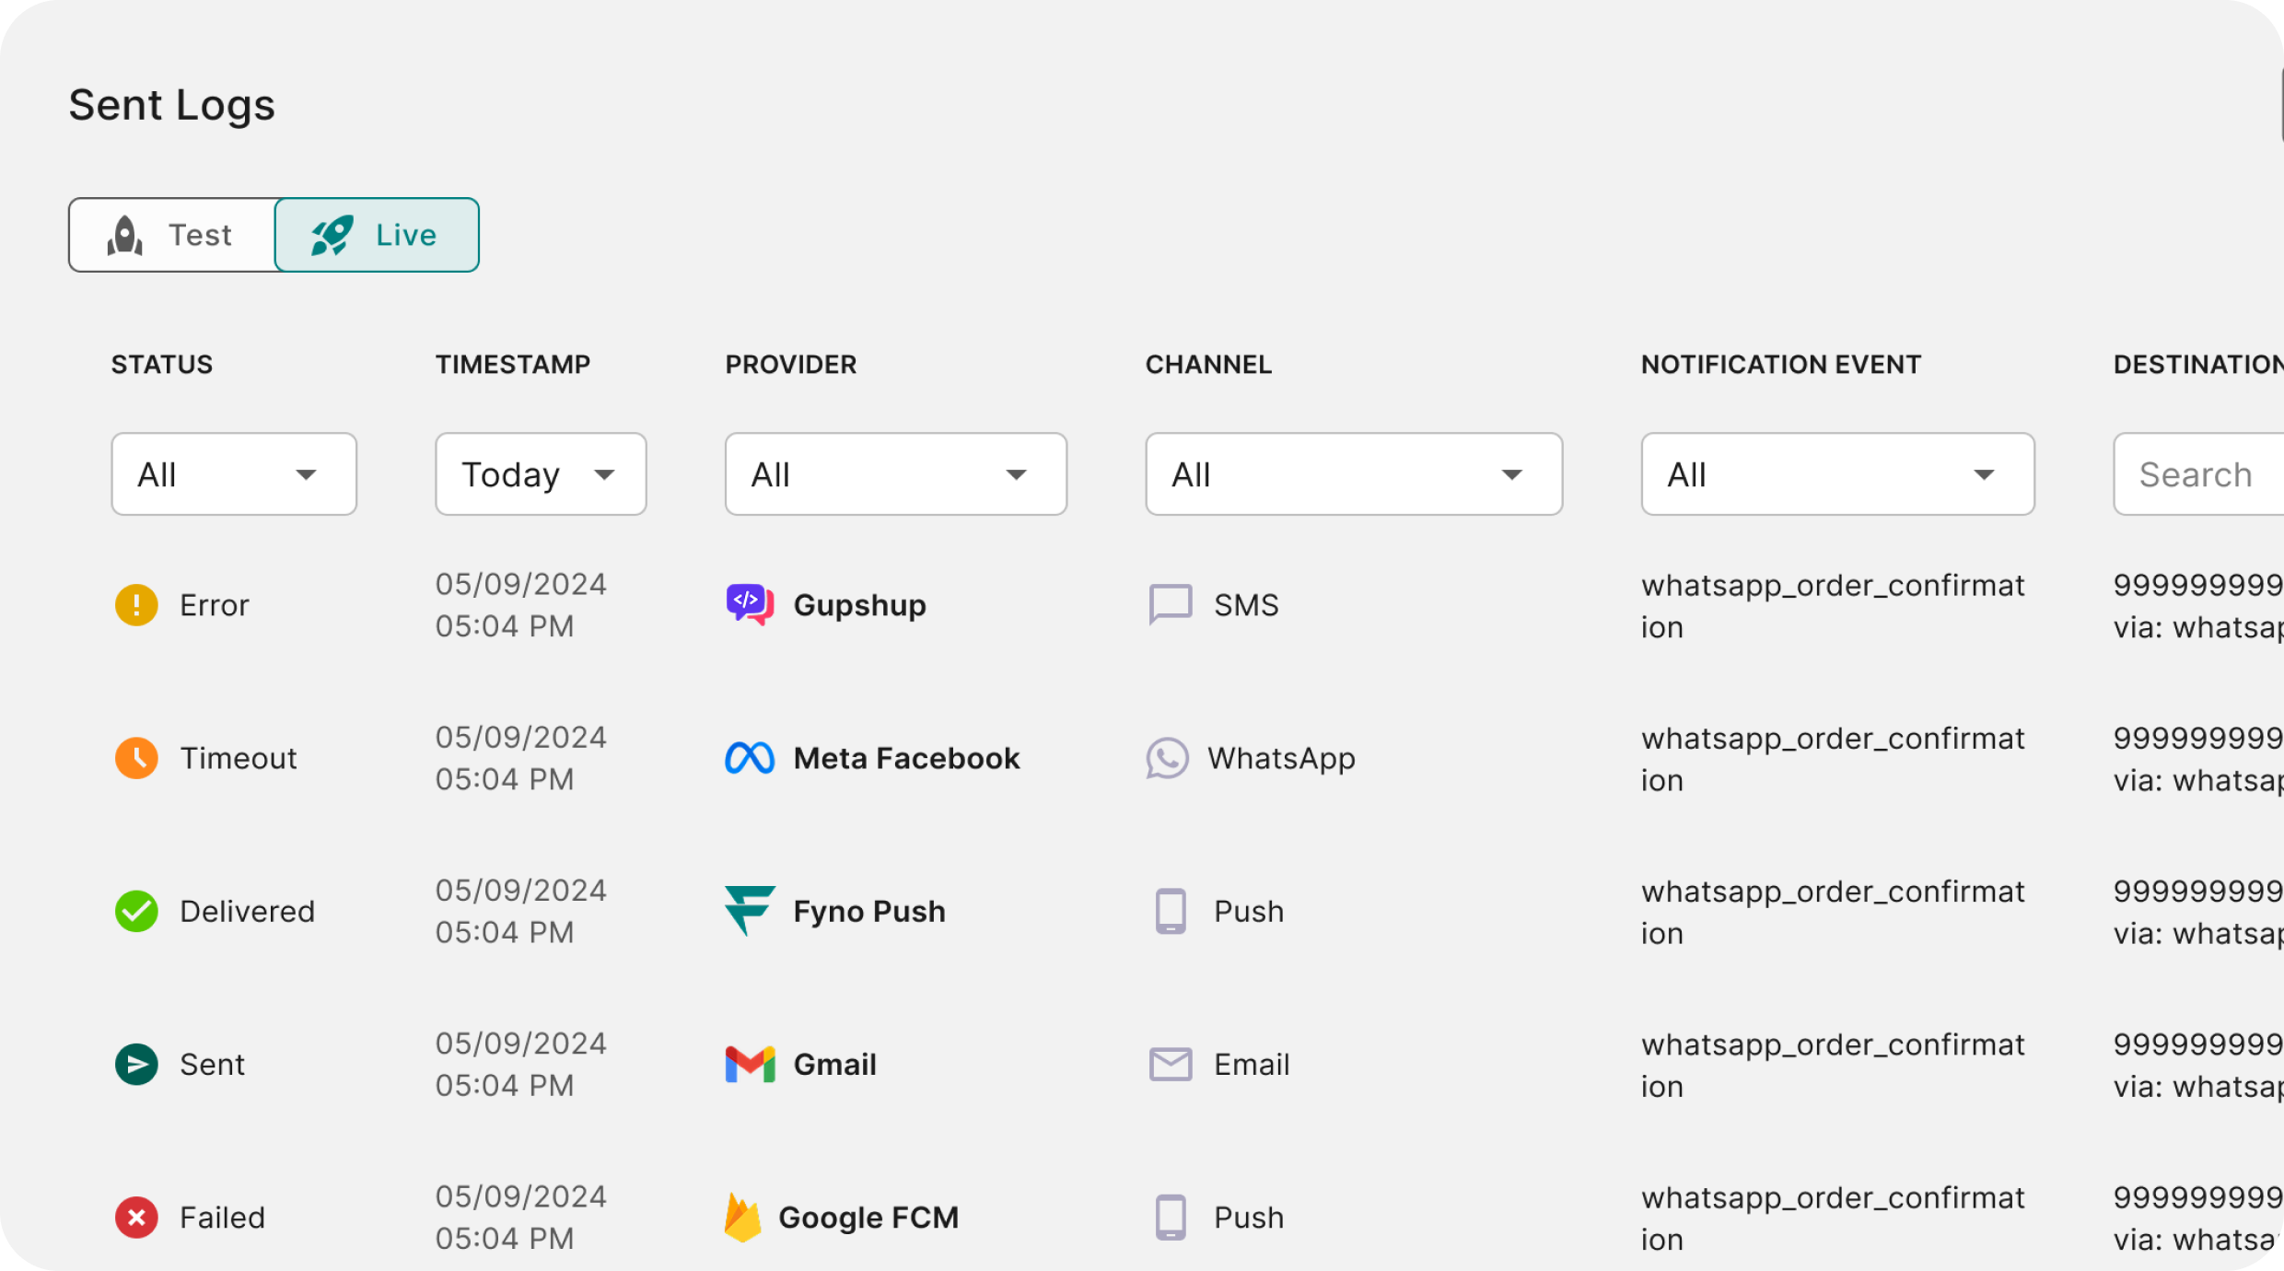Click the SMS speech bubble icon
The height and width of the screenshot is (1271, 2284).
(1171, 605)
